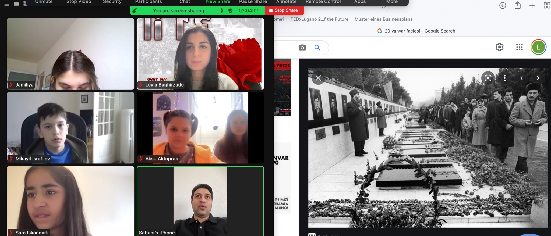This screenshot has height=236, width=551.
Task: Show Safari downloads
Action: (503, 5)
